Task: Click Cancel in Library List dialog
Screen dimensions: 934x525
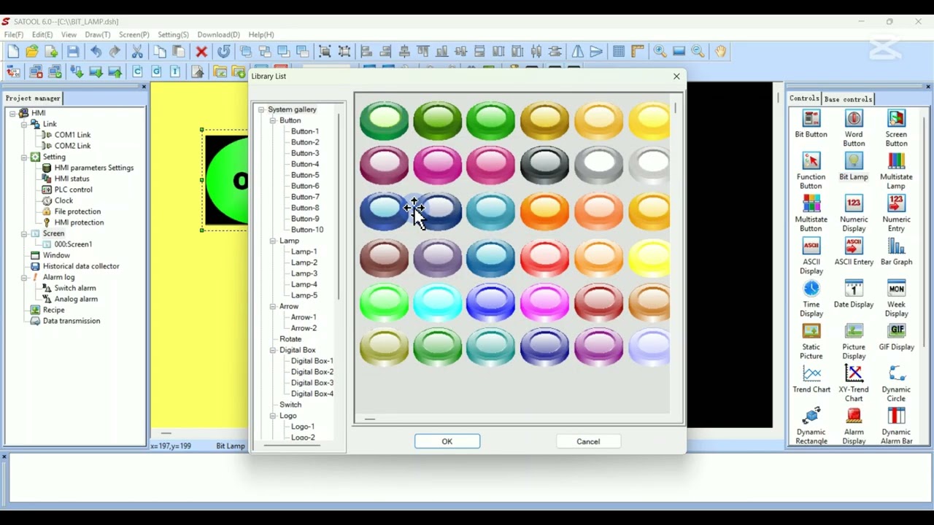Action: tap(588, 441)
